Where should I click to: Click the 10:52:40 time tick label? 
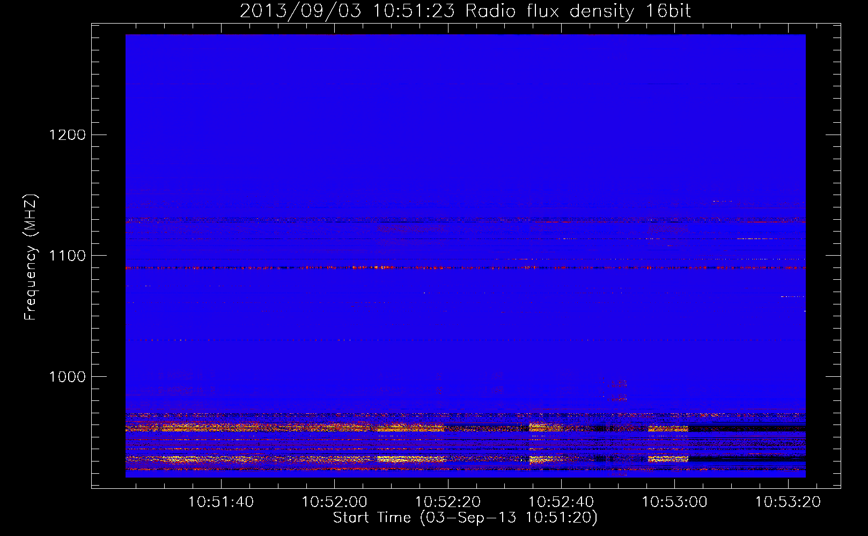point(561,502)
